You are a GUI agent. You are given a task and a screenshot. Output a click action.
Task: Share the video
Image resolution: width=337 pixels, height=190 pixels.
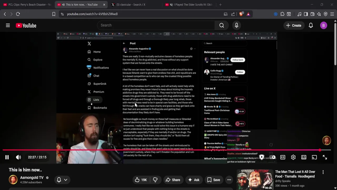pos(173,180)
